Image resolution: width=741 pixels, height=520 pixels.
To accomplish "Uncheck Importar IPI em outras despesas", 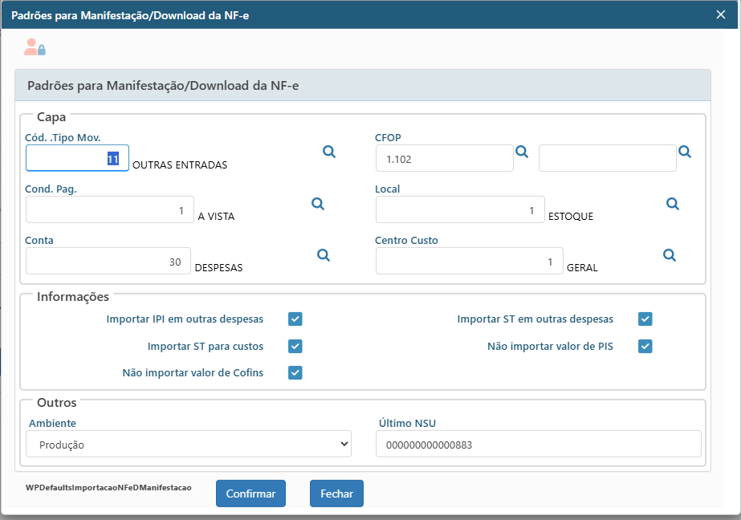I will [295, 319].
